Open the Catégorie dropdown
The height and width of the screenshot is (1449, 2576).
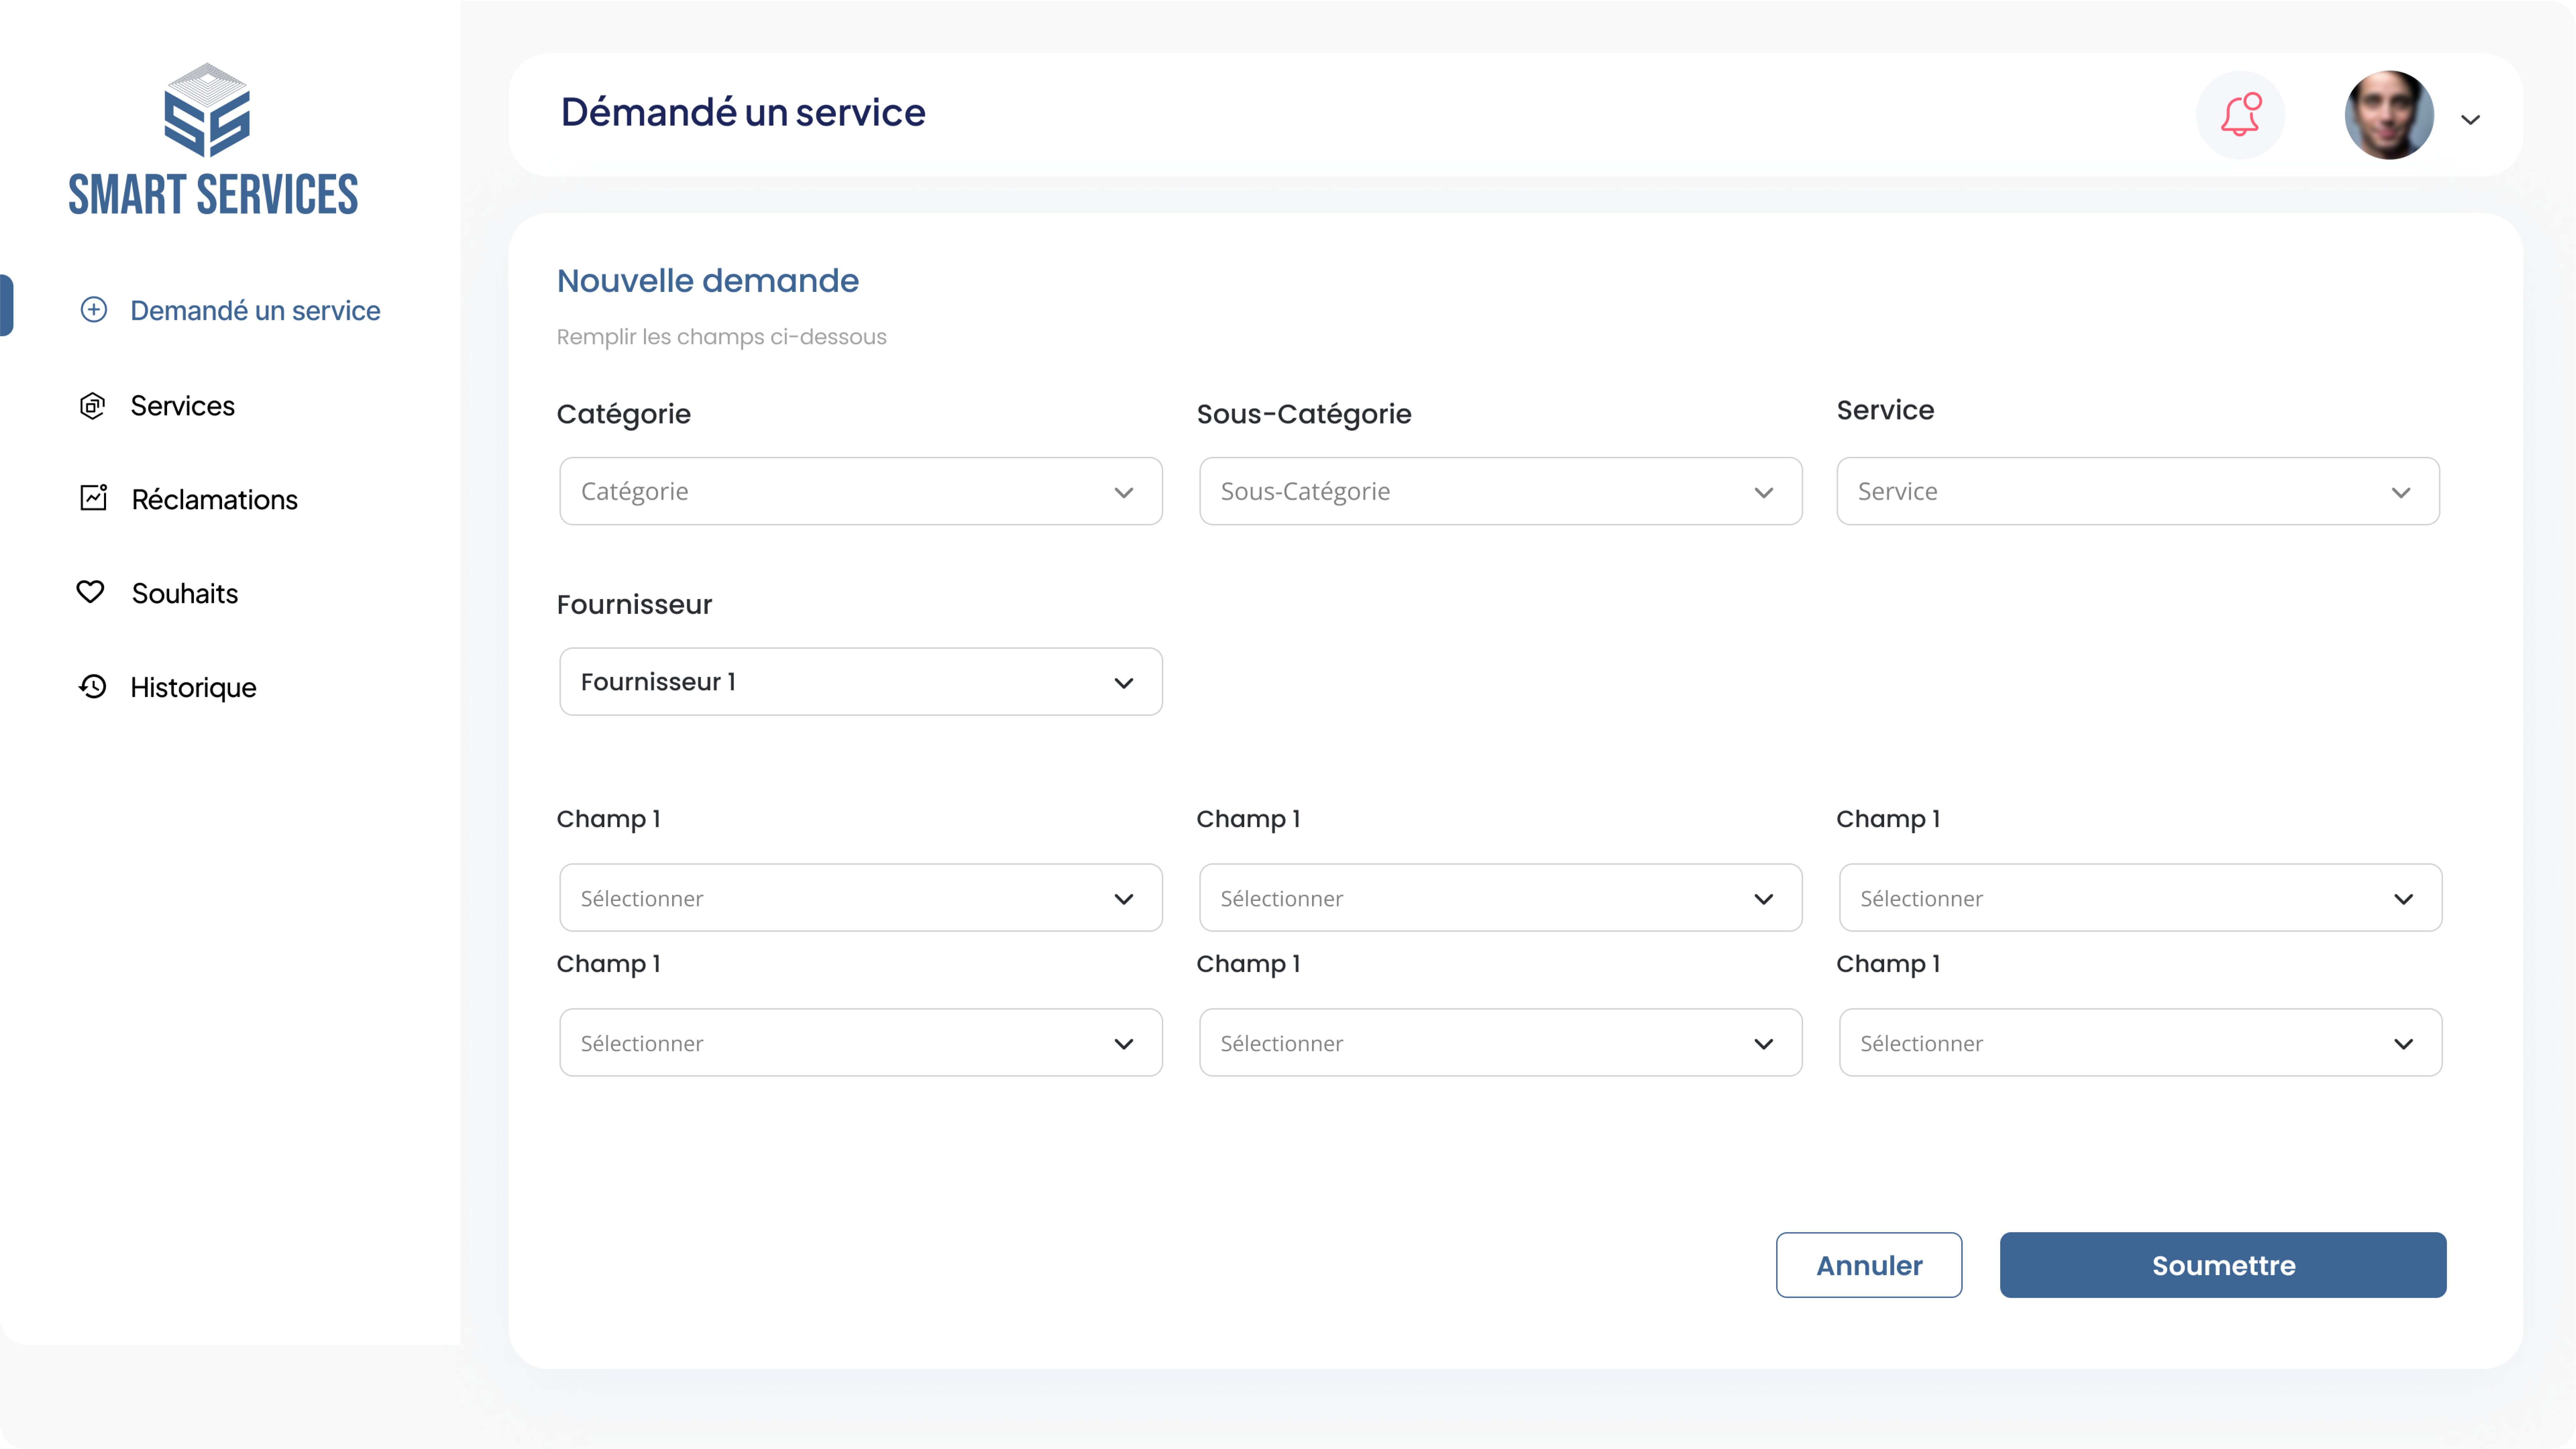pos(861,491)
